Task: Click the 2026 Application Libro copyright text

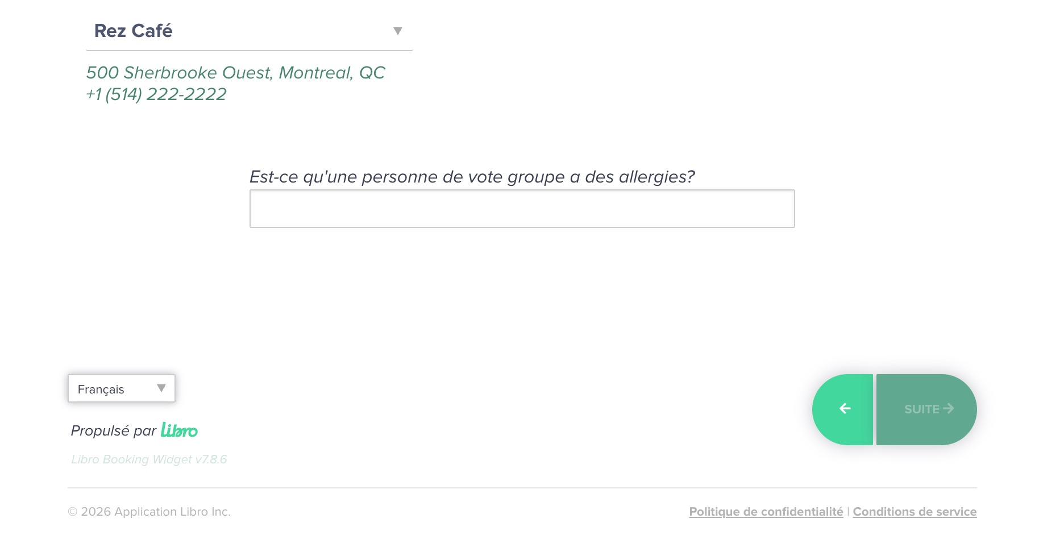Action: [x=149, y=512]
